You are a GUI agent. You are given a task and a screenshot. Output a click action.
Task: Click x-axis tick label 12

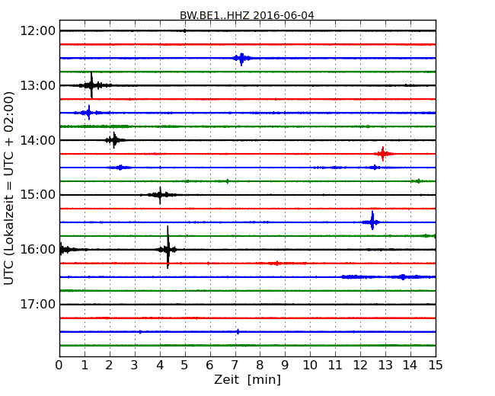[360, 366]
